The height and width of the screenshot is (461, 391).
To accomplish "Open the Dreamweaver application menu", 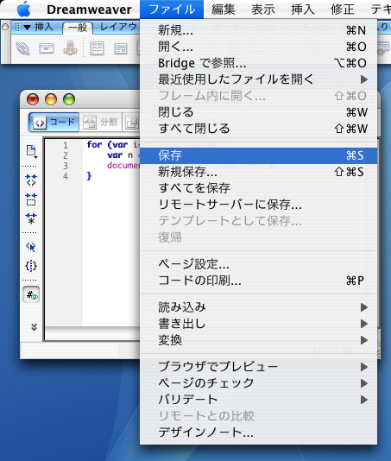I will pyautogui.click(x=89, y=9).
